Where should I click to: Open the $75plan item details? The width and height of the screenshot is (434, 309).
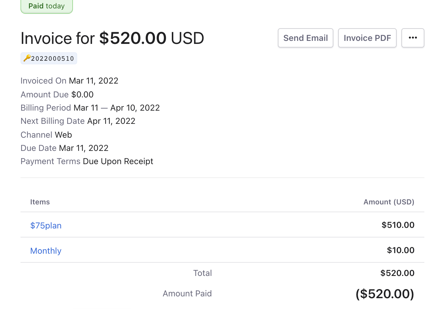pyautogui.click(x=46, y=225)
